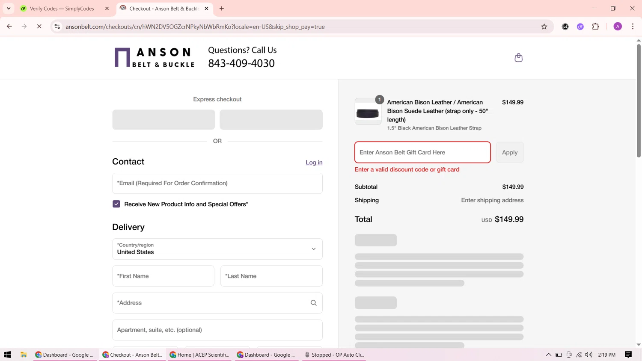642x361 pixels.
Task: View site information icon in address bar
Action: coord(57,27)
